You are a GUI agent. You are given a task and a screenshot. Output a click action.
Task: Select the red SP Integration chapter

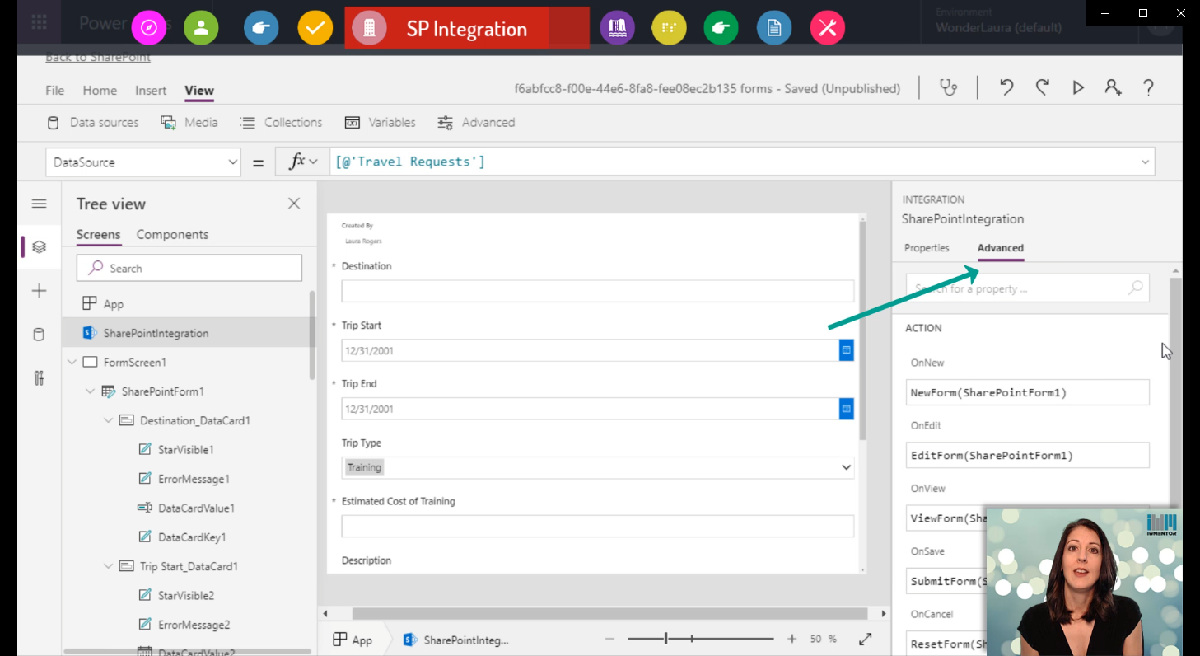click(467, 28)
